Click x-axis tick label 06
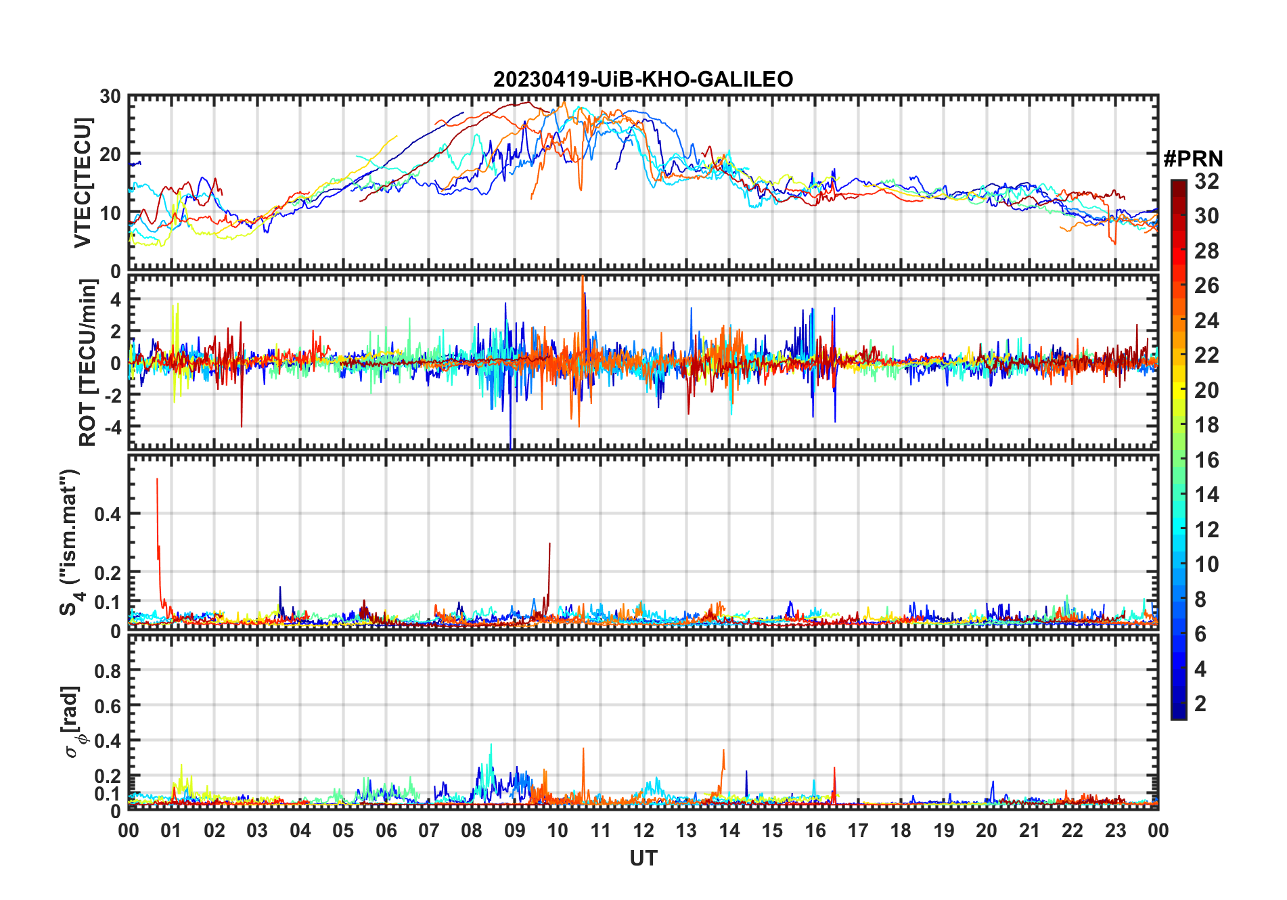 [x=386, y=830]
